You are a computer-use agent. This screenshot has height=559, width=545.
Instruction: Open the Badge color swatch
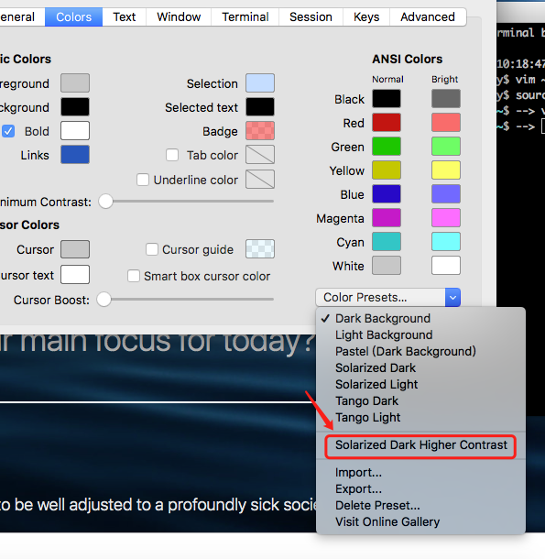(x=260, y=130)
